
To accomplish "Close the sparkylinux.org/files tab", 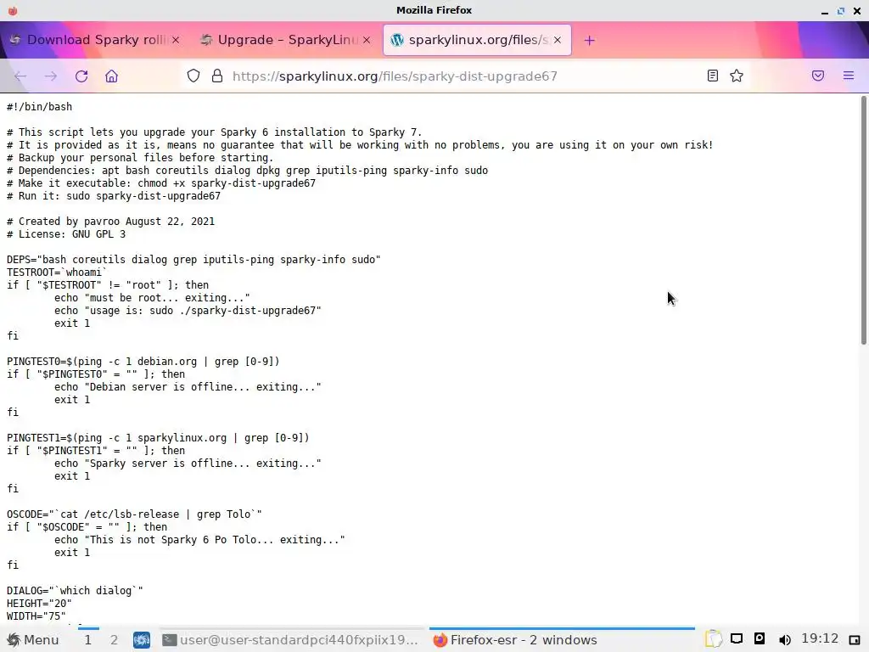I will click(558, 40).
